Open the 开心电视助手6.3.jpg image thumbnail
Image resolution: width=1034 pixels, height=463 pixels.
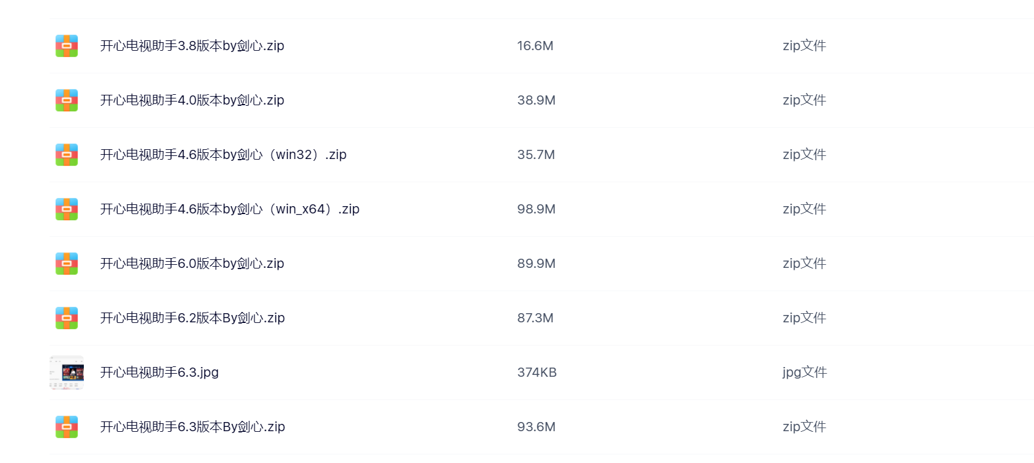[67, 372]
